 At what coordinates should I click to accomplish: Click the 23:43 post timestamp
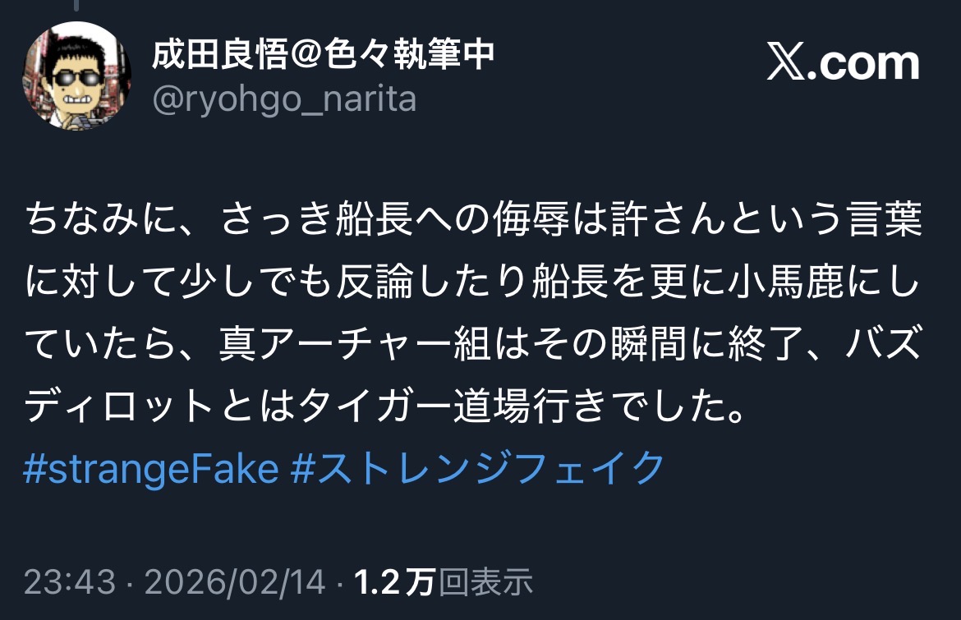70,581
